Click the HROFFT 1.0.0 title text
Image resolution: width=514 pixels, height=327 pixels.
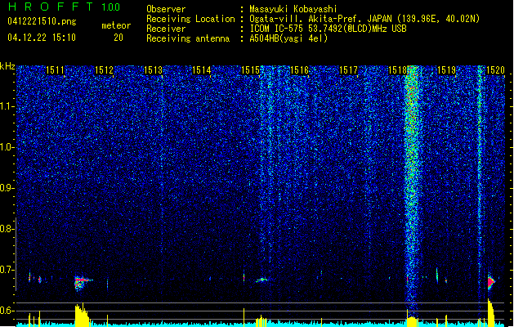65,7
